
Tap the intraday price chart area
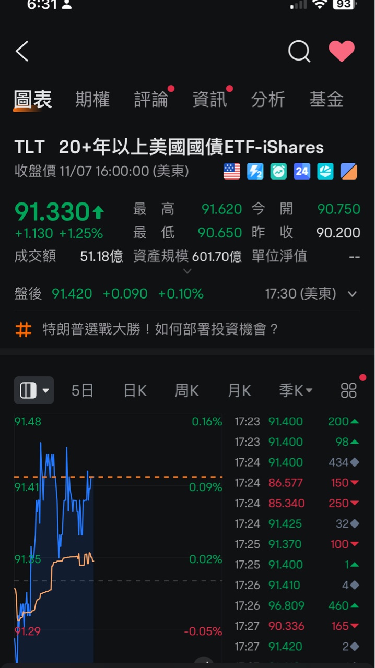click(118, 538)
